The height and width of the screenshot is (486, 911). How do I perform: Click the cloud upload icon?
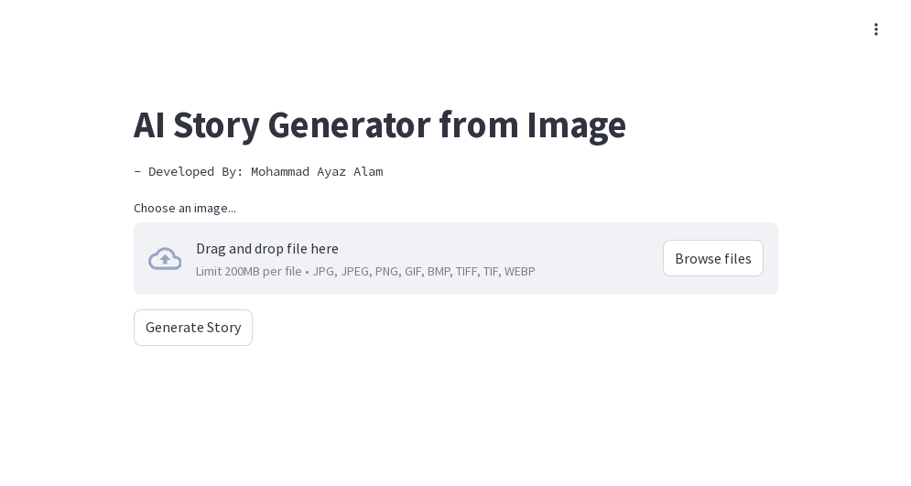point(165,259)
